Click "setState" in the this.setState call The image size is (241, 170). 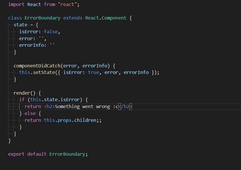(44, 72)
